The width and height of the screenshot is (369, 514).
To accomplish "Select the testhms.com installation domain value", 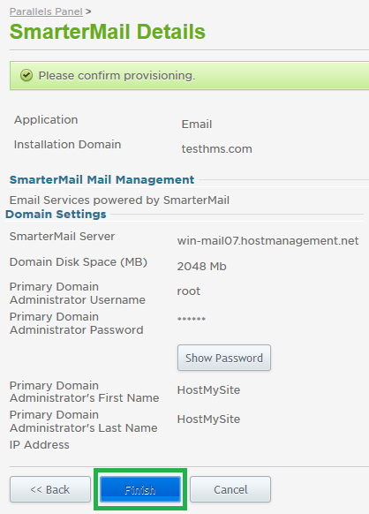I will 216,149.
